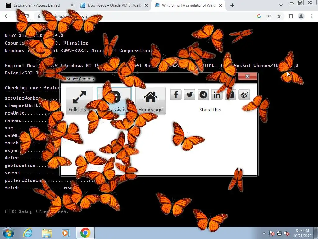
Task: Share via the Telegram icon
Action: click(x=203, y=95)
